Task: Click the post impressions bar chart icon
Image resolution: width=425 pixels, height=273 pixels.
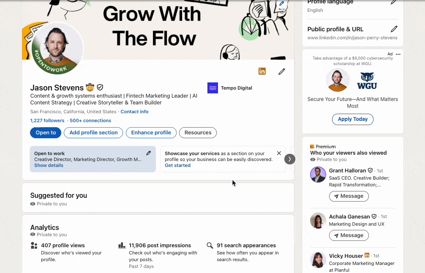Action: 122,246
